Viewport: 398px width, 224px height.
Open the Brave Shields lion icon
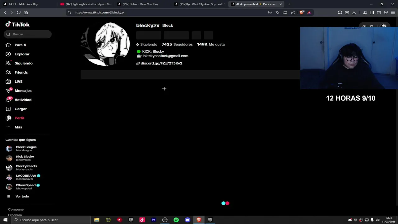301,12
